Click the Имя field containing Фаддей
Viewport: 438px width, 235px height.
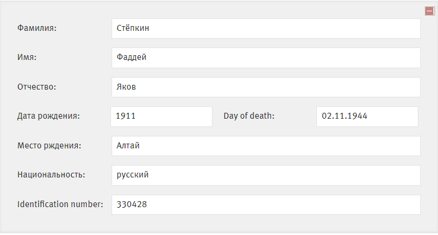[x=266, y=58]
